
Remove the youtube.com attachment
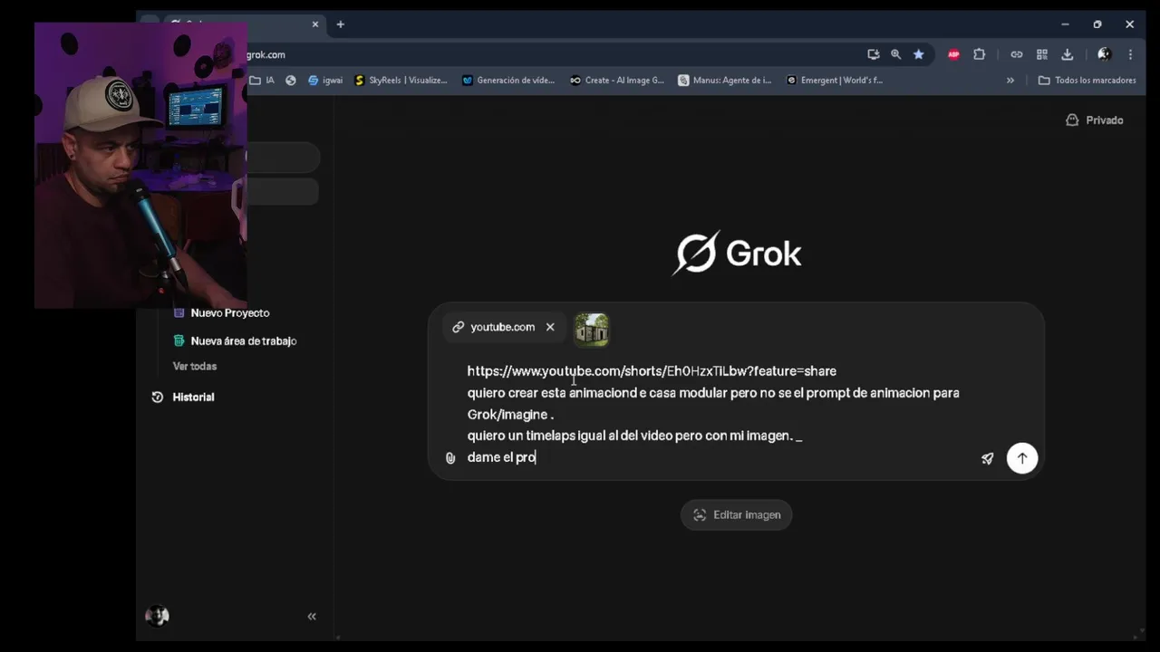click(550, 327)
